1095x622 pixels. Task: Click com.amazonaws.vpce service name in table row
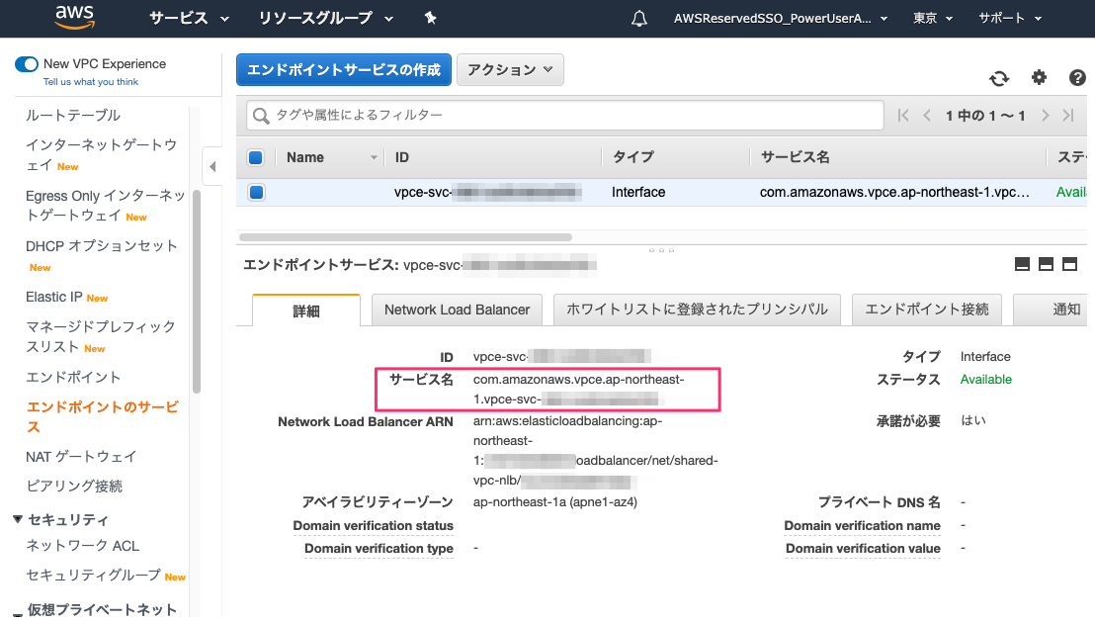(894, 192)
